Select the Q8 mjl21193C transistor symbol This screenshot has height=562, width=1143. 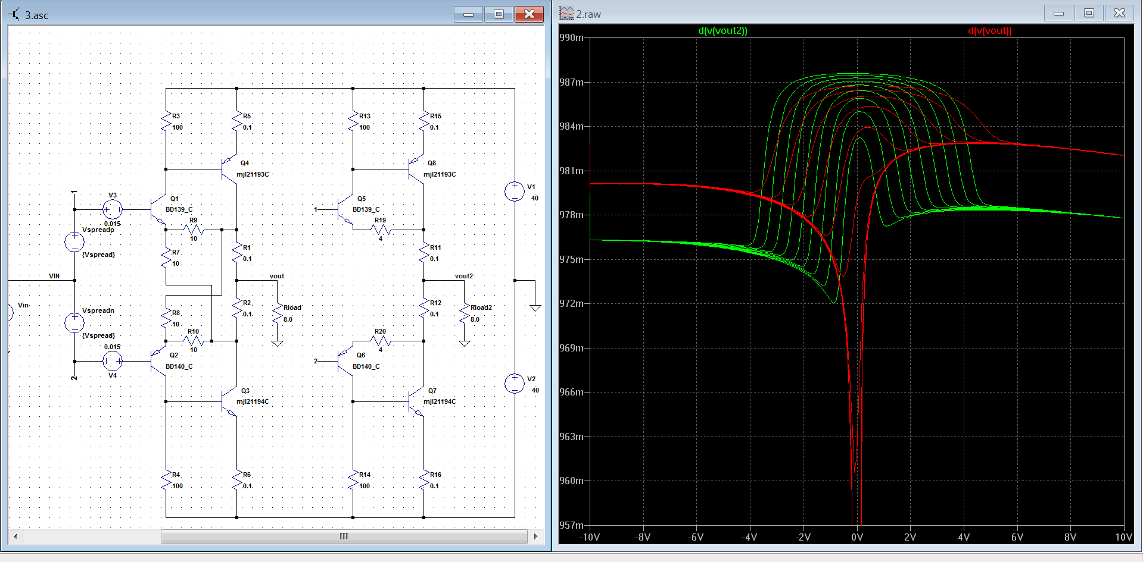tap(416, 169)
